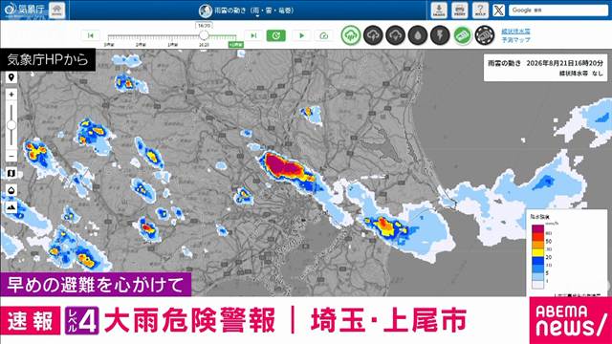This screenshot has width=612, height=344.
Task: Toggle the green rain cloud layer icon
Action: (351, 35)
